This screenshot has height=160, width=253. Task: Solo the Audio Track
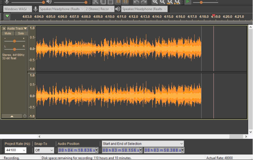click(x=21, y=33)
